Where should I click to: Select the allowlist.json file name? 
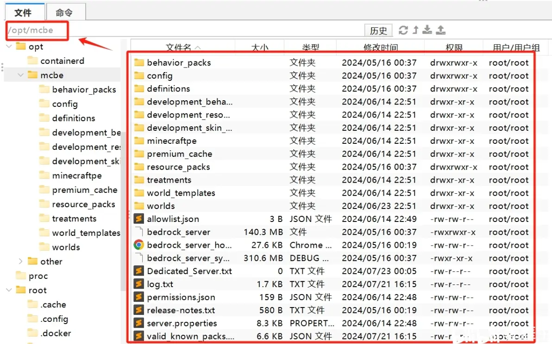pos(173,219)
